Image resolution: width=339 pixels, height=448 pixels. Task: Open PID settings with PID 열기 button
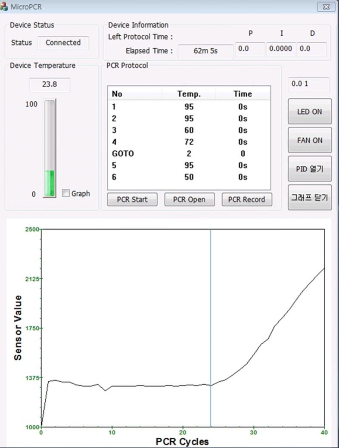click(x=309, y=169)
